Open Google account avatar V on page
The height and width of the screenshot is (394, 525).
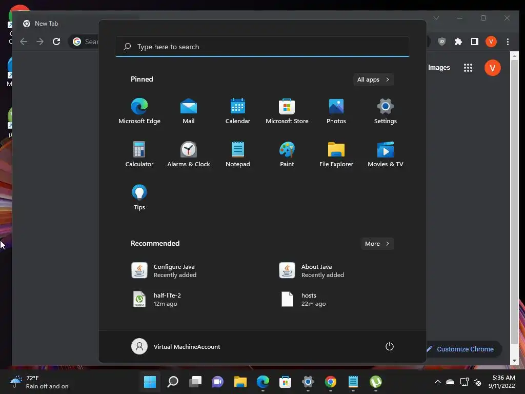(493, 68)
